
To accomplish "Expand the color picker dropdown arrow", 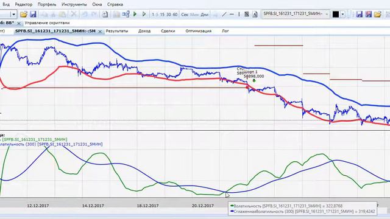I will pyautogui.click(x=342, y=14).
